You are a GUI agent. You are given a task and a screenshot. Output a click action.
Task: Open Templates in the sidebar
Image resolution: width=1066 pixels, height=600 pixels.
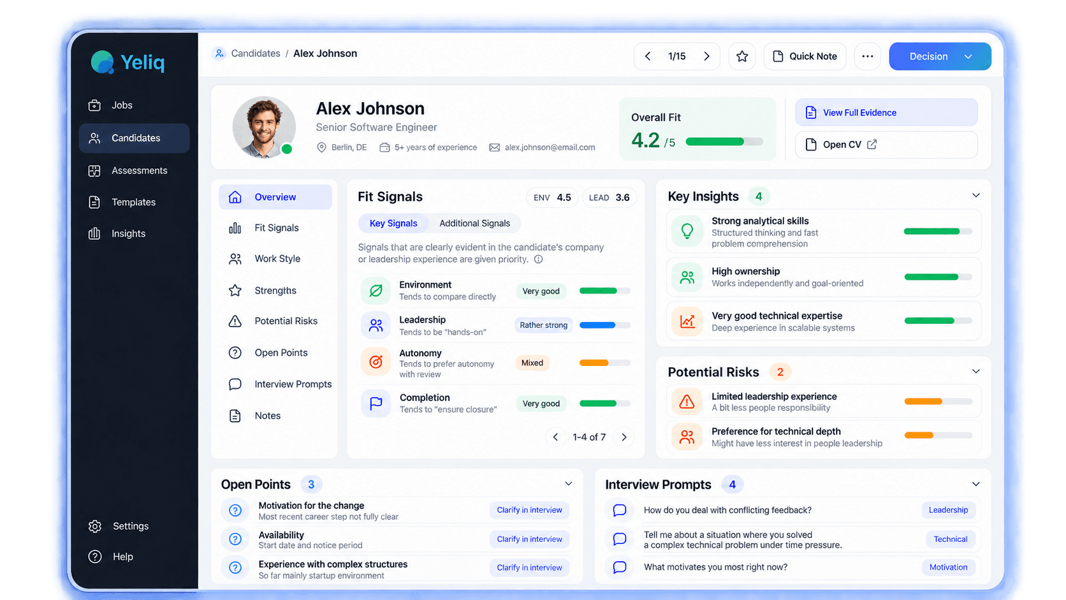point(134,202)
